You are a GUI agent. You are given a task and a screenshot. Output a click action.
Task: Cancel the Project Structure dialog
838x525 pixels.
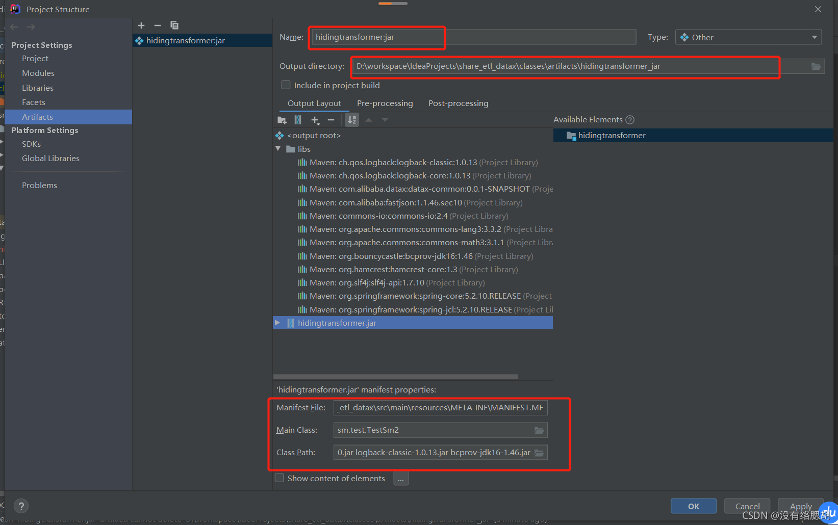point(747,506)
